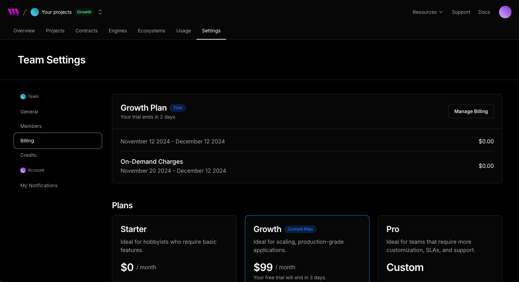The height and width of the screenshot is (282, 519).
Task: Select Members in the settings sidebar
Action: pyautogui.click(x=31, y=126)
